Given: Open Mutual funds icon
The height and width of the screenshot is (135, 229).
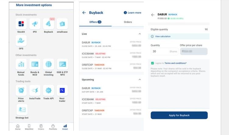Looking at the screenshot, I should [21, 64].
